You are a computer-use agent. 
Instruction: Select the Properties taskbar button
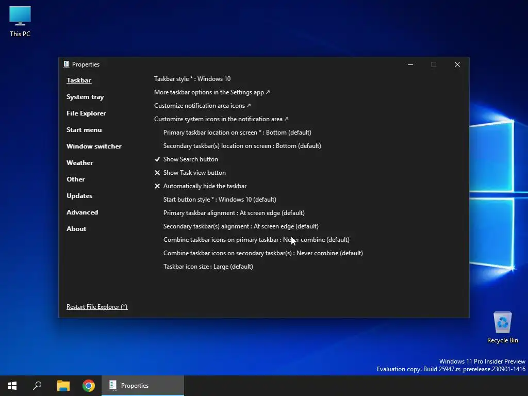coord(143,386)
